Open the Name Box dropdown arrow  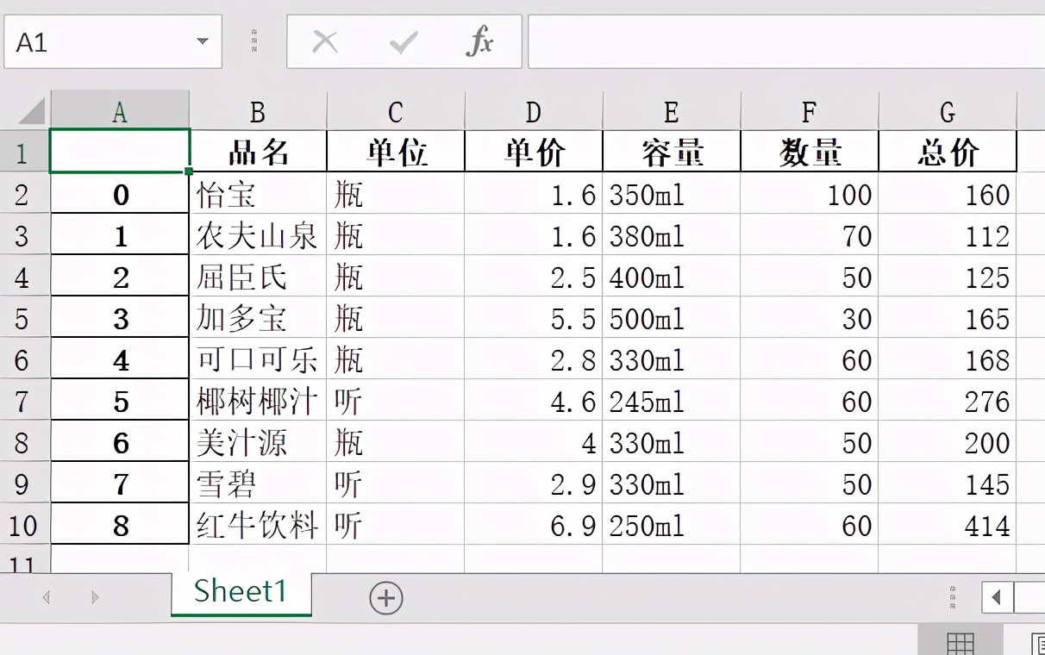pos(203,41)
